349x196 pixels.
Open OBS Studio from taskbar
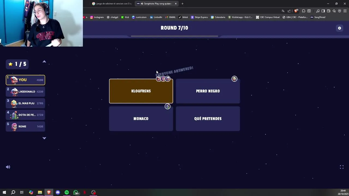pyautogui.click(x=94, y=192)
